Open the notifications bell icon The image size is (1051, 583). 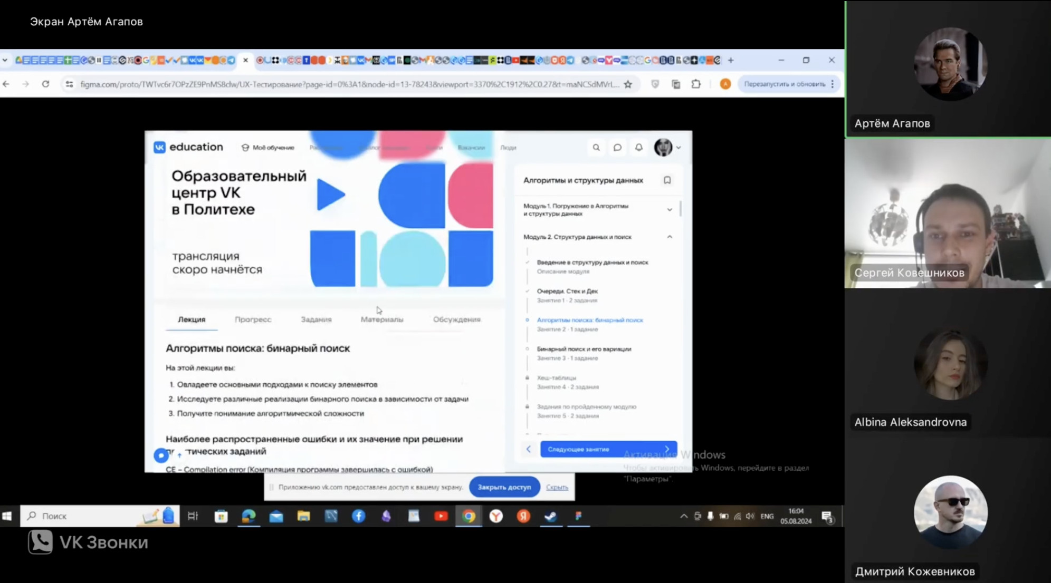[x=638, y=148]
